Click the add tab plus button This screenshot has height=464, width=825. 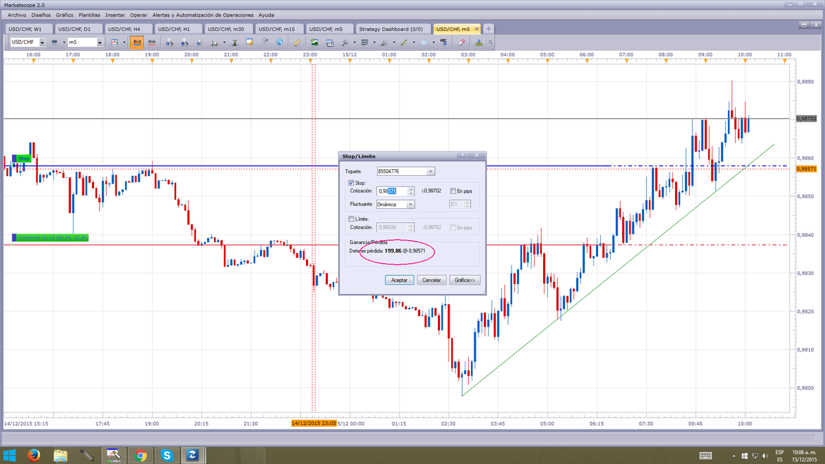pos(488,29)
